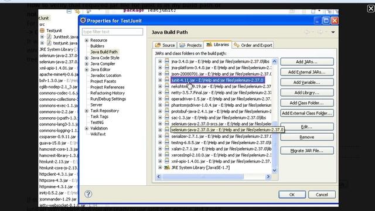Screen dimensions: 375x211
Task: Switch to the Source tab
Action: [165, 45]
